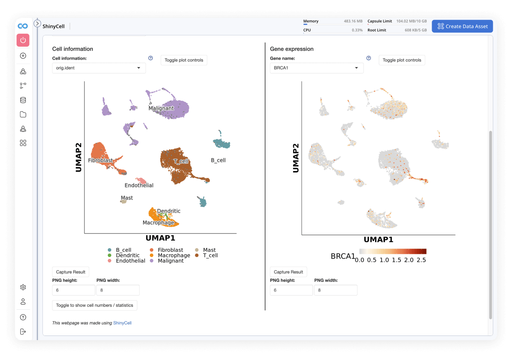Expand the sidebar with chevron arrow
Viewport: 512px width, 358px height.
point(37,24)
